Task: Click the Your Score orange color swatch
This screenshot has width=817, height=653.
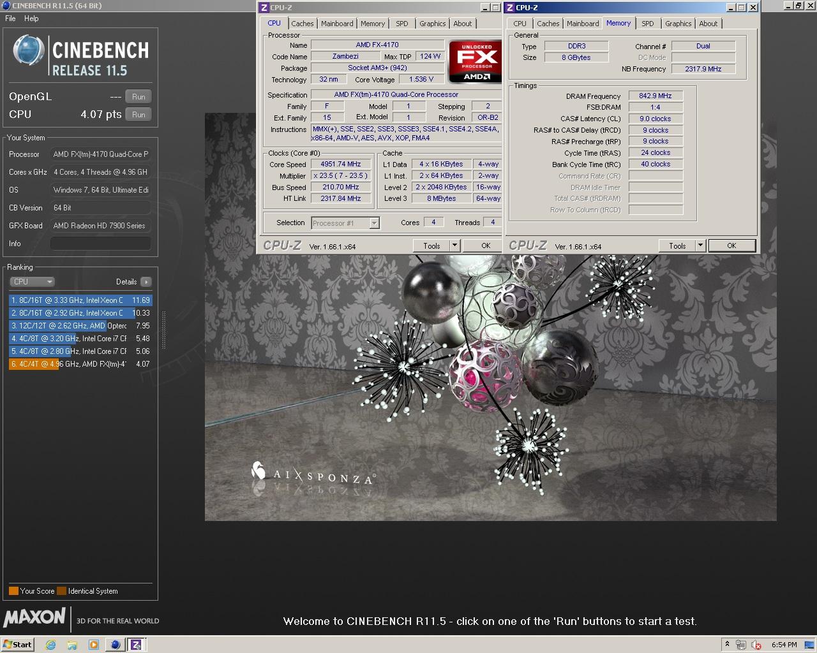Action: coord(13,591)
